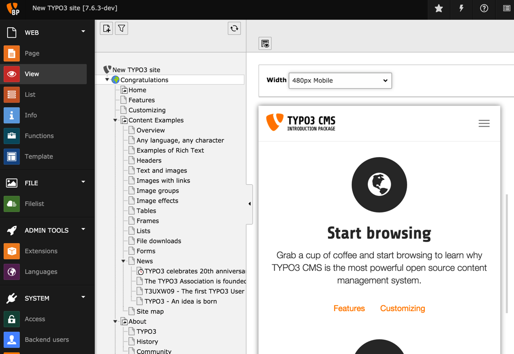The width and height of the screenshot is (514, 354).
Task: Open the Filelist module
Action: [x=44, y=204]
